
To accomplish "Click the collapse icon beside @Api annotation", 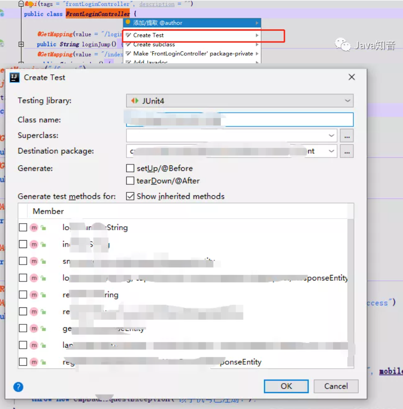I will [21, 3].
